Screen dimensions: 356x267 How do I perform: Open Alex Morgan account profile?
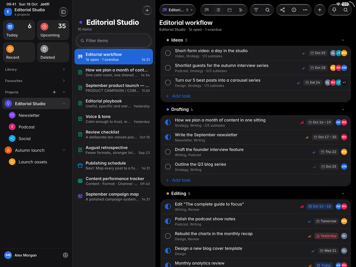21,255
